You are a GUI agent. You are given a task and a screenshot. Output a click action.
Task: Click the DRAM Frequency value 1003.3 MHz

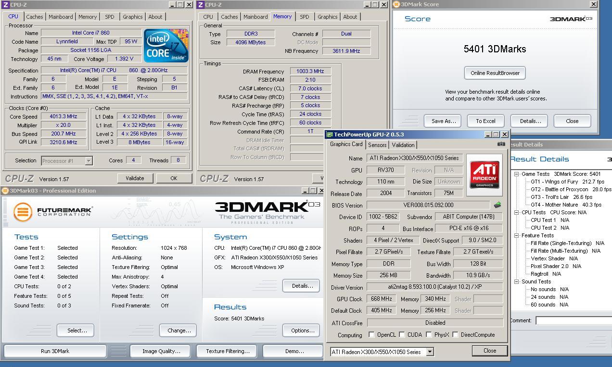[310, 71]
